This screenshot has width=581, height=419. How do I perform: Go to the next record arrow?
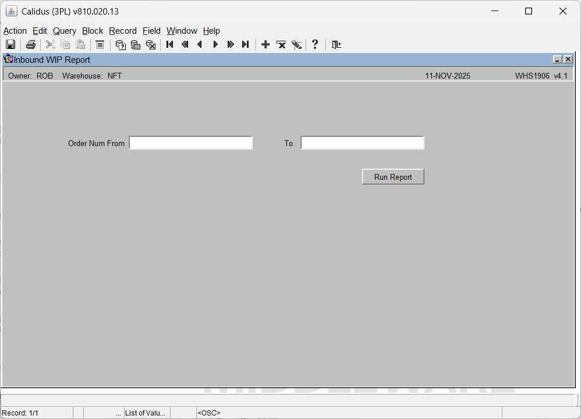pos(215,45)
